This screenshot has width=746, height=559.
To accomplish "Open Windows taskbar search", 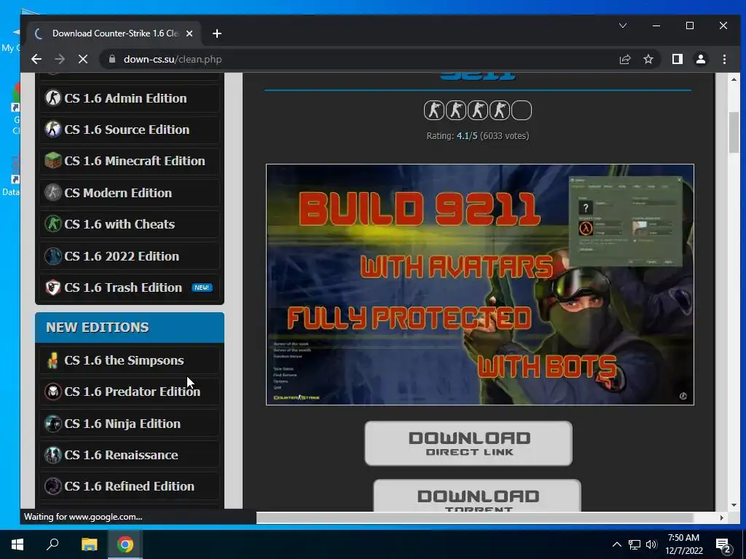I will (52, 544).
